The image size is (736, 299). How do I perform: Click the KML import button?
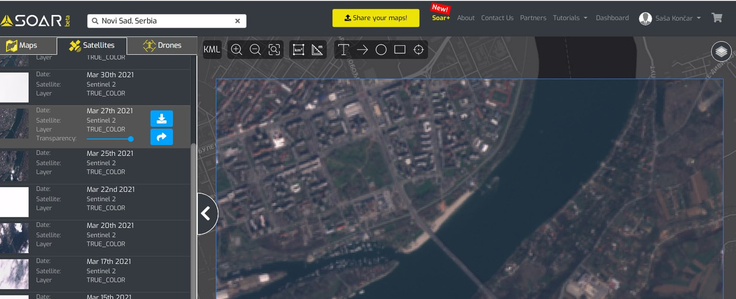point(212,49)
